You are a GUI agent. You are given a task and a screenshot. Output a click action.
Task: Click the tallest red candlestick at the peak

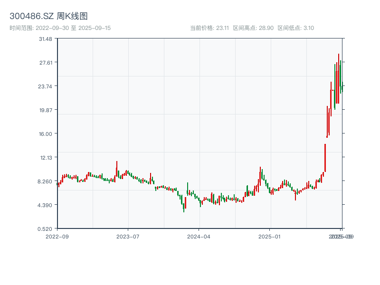(x=339, y=79)
